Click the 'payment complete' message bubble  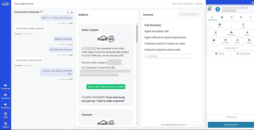pyautogui.click(x=63, y=39)
